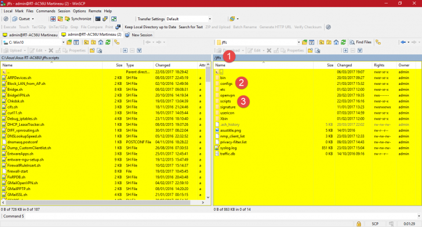Click into the Command $ input field

tap(220, 216)
